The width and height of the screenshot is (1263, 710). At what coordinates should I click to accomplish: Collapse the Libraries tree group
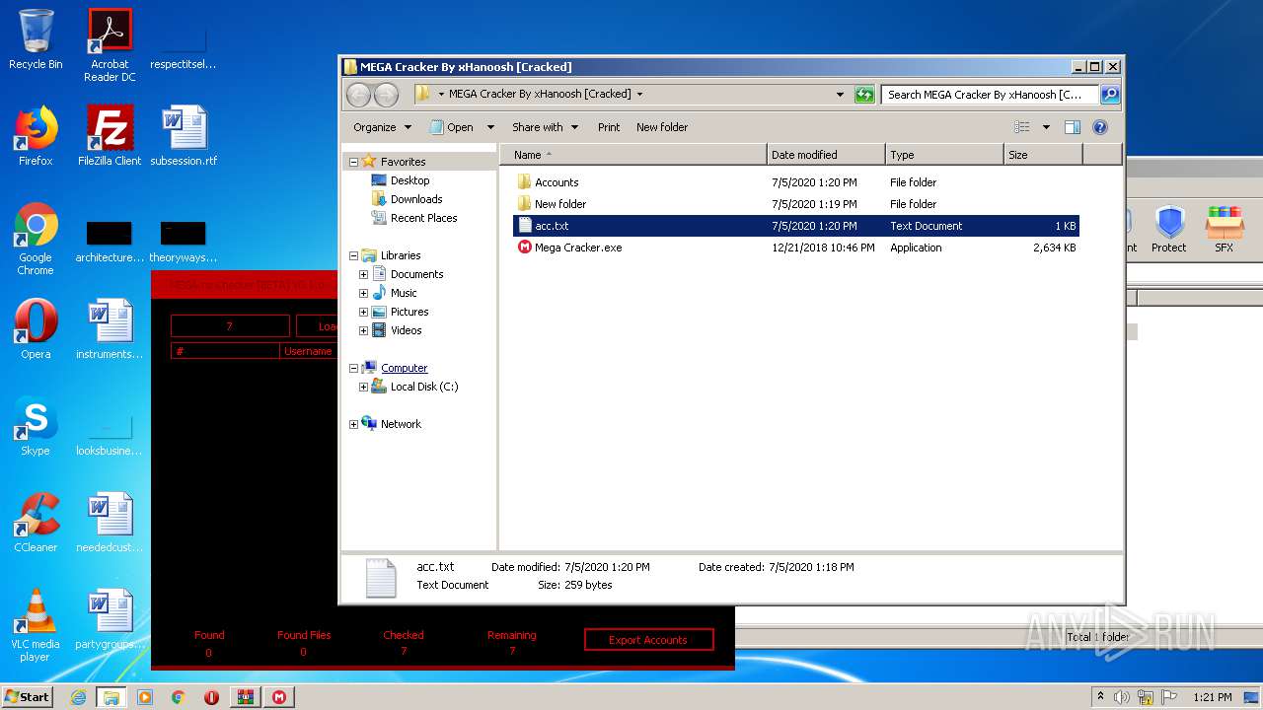353,255
